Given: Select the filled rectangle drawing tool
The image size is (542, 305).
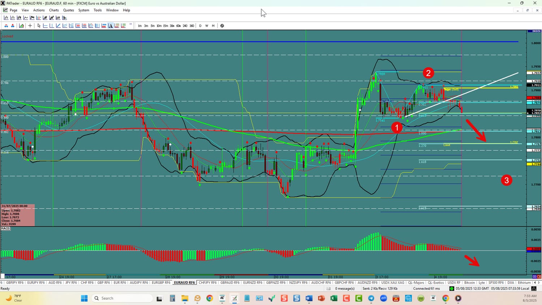Looking at the screenshot, I should 104,26.
